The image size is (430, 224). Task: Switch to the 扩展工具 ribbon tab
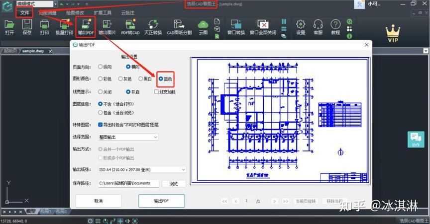click(x=103, y=12)
